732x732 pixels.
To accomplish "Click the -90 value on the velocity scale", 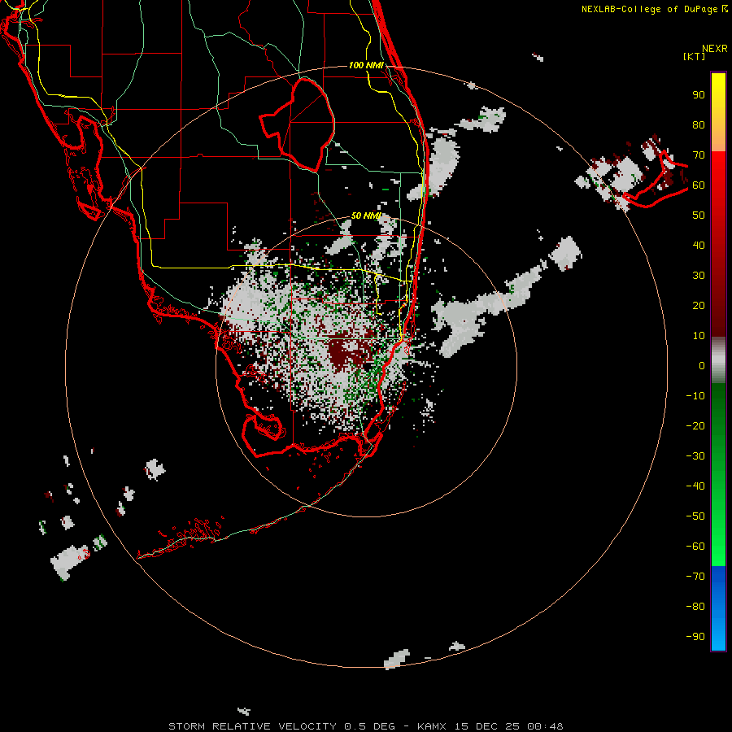I will pos(695,637).
